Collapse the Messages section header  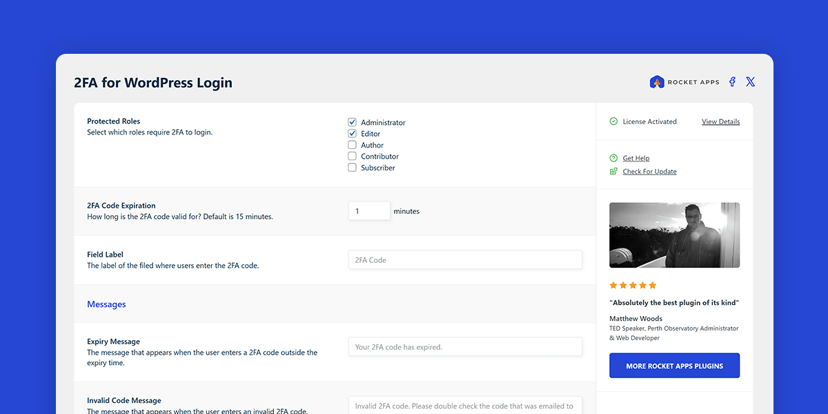[106, 304]
